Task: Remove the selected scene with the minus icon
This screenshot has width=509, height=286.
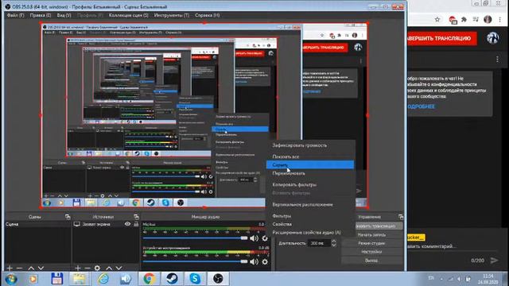Action: pos(19,268)
